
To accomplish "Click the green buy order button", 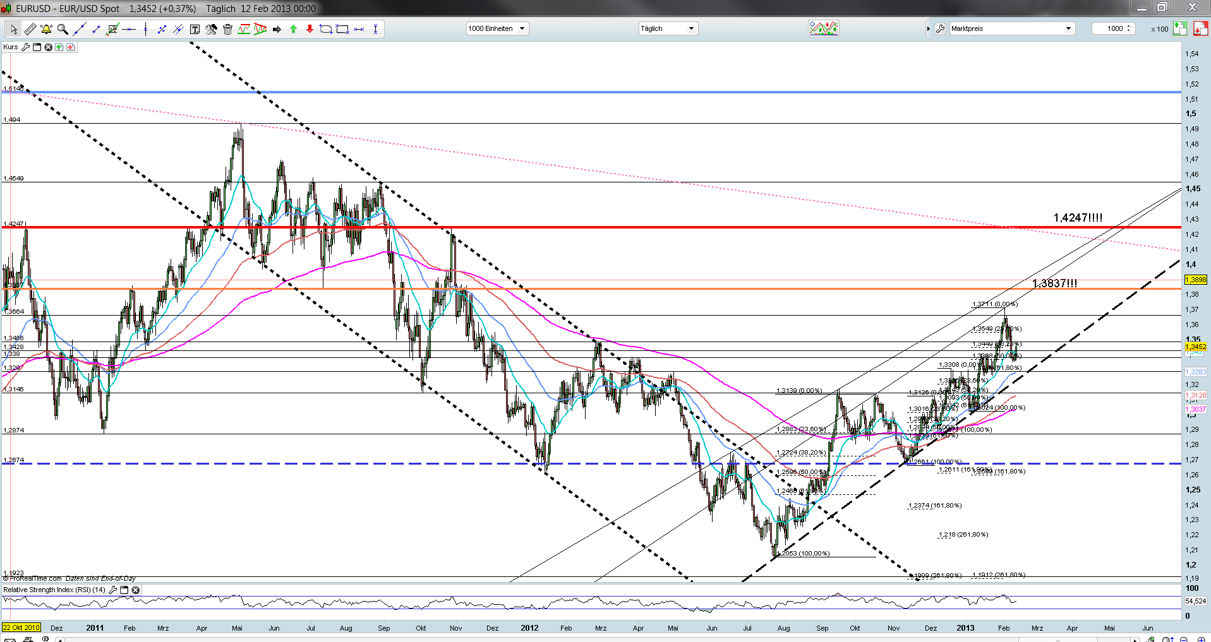I will click(1180, 28).
